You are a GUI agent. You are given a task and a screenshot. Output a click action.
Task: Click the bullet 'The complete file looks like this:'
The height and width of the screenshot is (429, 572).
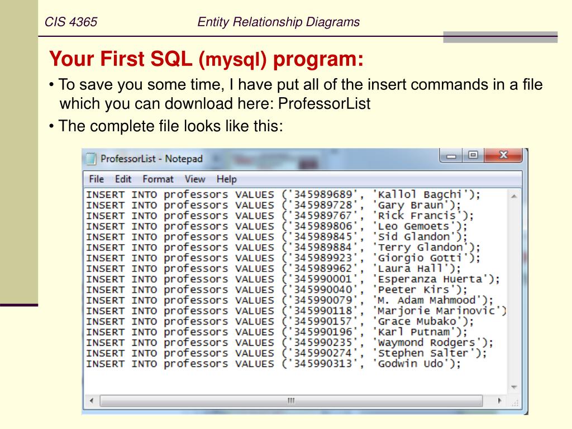pos(171,126)
